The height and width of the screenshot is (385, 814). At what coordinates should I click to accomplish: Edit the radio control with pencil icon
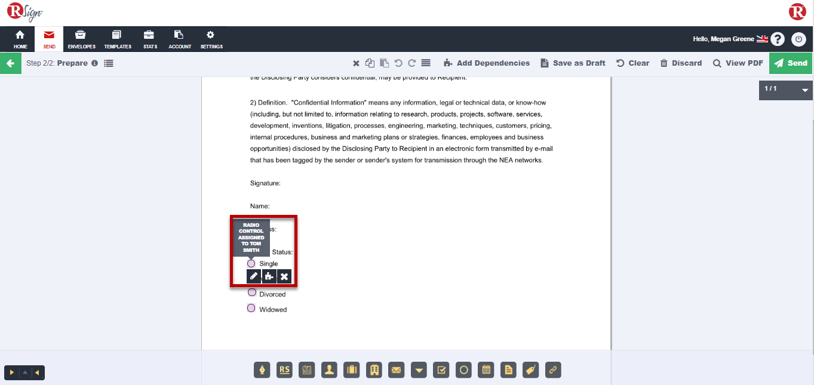click(254, 276)
